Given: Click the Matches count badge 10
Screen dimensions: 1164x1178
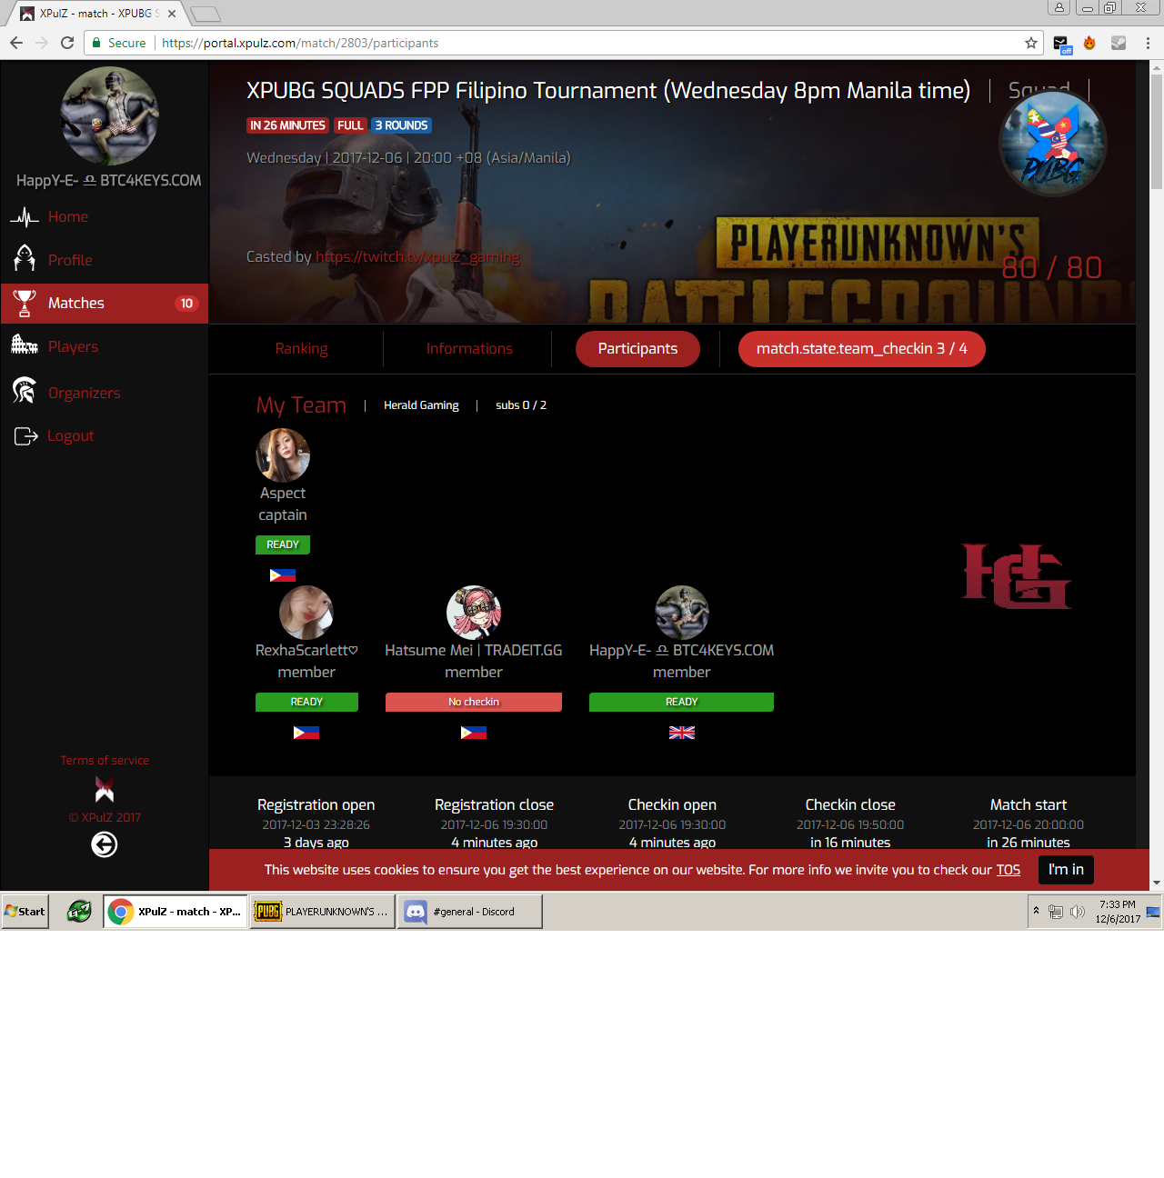Looking at the screenshot, I should pos(186,304).
